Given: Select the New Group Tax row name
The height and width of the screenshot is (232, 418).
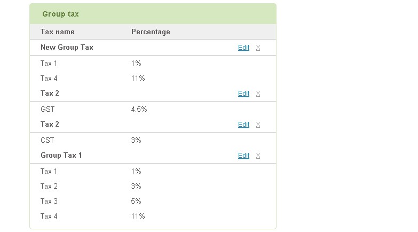Looking at the screenshot, I should 67,47.
